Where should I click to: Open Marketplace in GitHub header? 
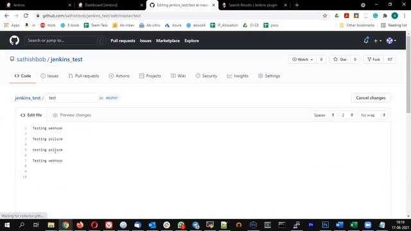[168, 40]
